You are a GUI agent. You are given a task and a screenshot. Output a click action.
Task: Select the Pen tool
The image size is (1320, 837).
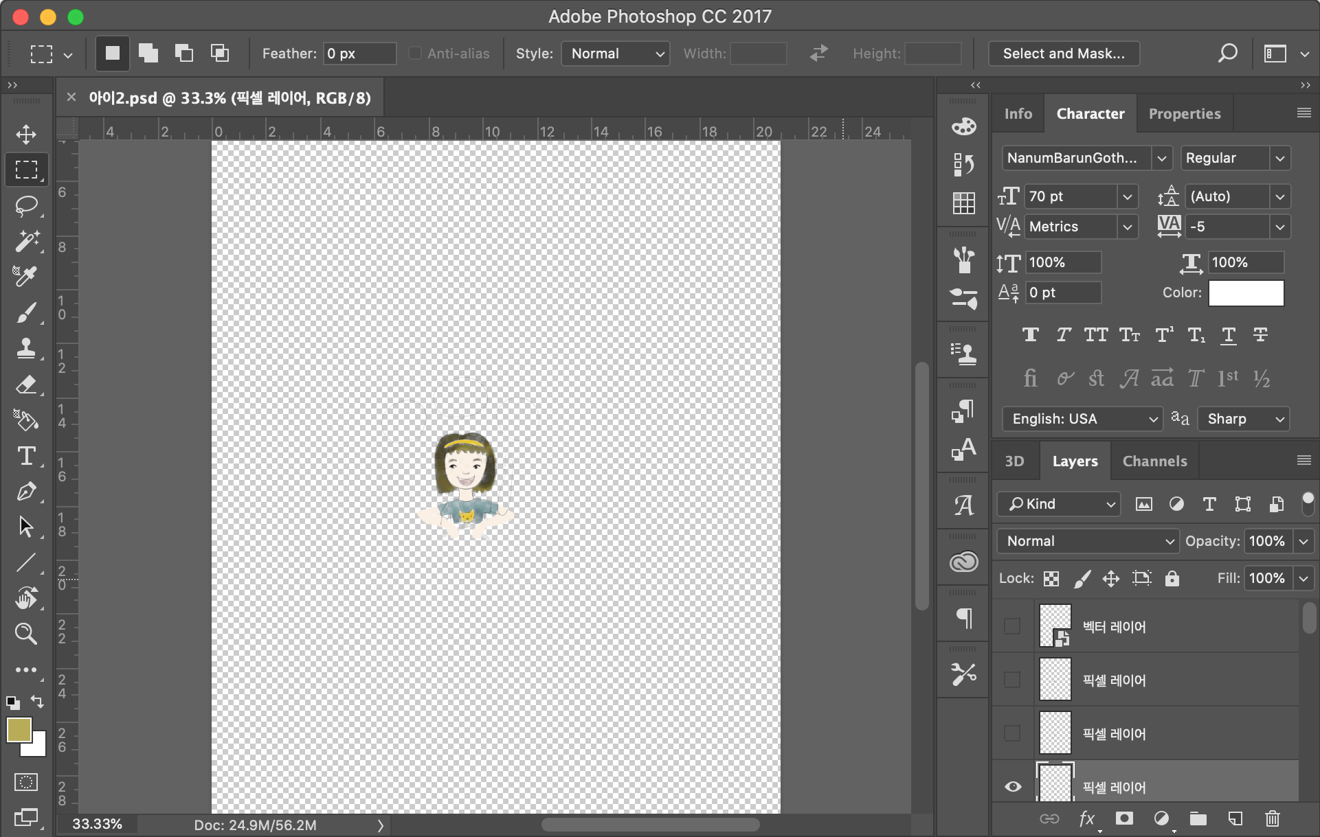pyautogui.click(x=26, y=492)
